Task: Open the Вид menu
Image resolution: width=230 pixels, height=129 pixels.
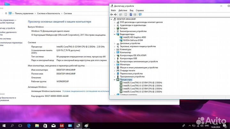Action: [x=131, y=11]
